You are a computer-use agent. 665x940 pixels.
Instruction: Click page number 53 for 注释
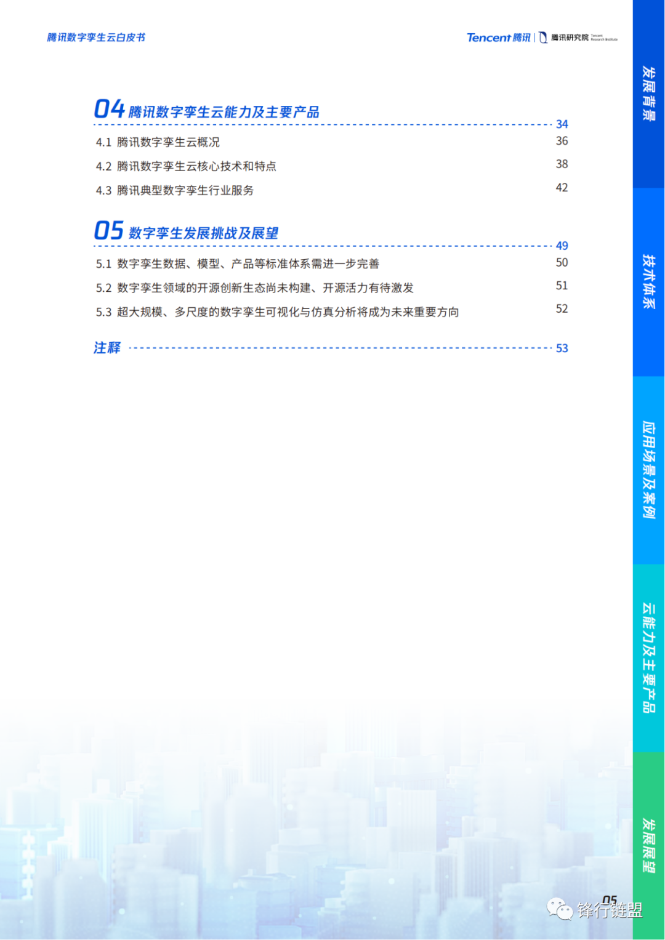562,348
